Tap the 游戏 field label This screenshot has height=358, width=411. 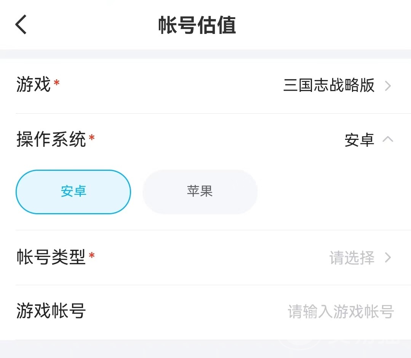[x=34, y=85]
